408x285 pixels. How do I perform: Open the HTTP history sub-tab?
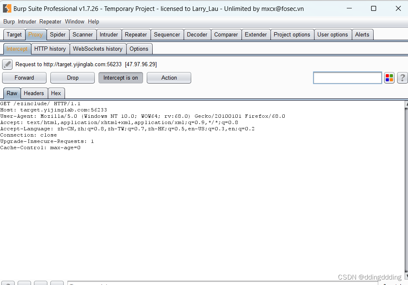pyautogui.click(x=50, y=49)
